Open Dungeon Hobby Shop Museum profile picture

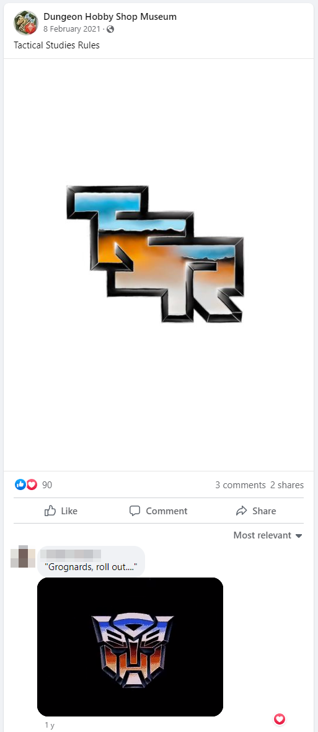coord(25,23)
